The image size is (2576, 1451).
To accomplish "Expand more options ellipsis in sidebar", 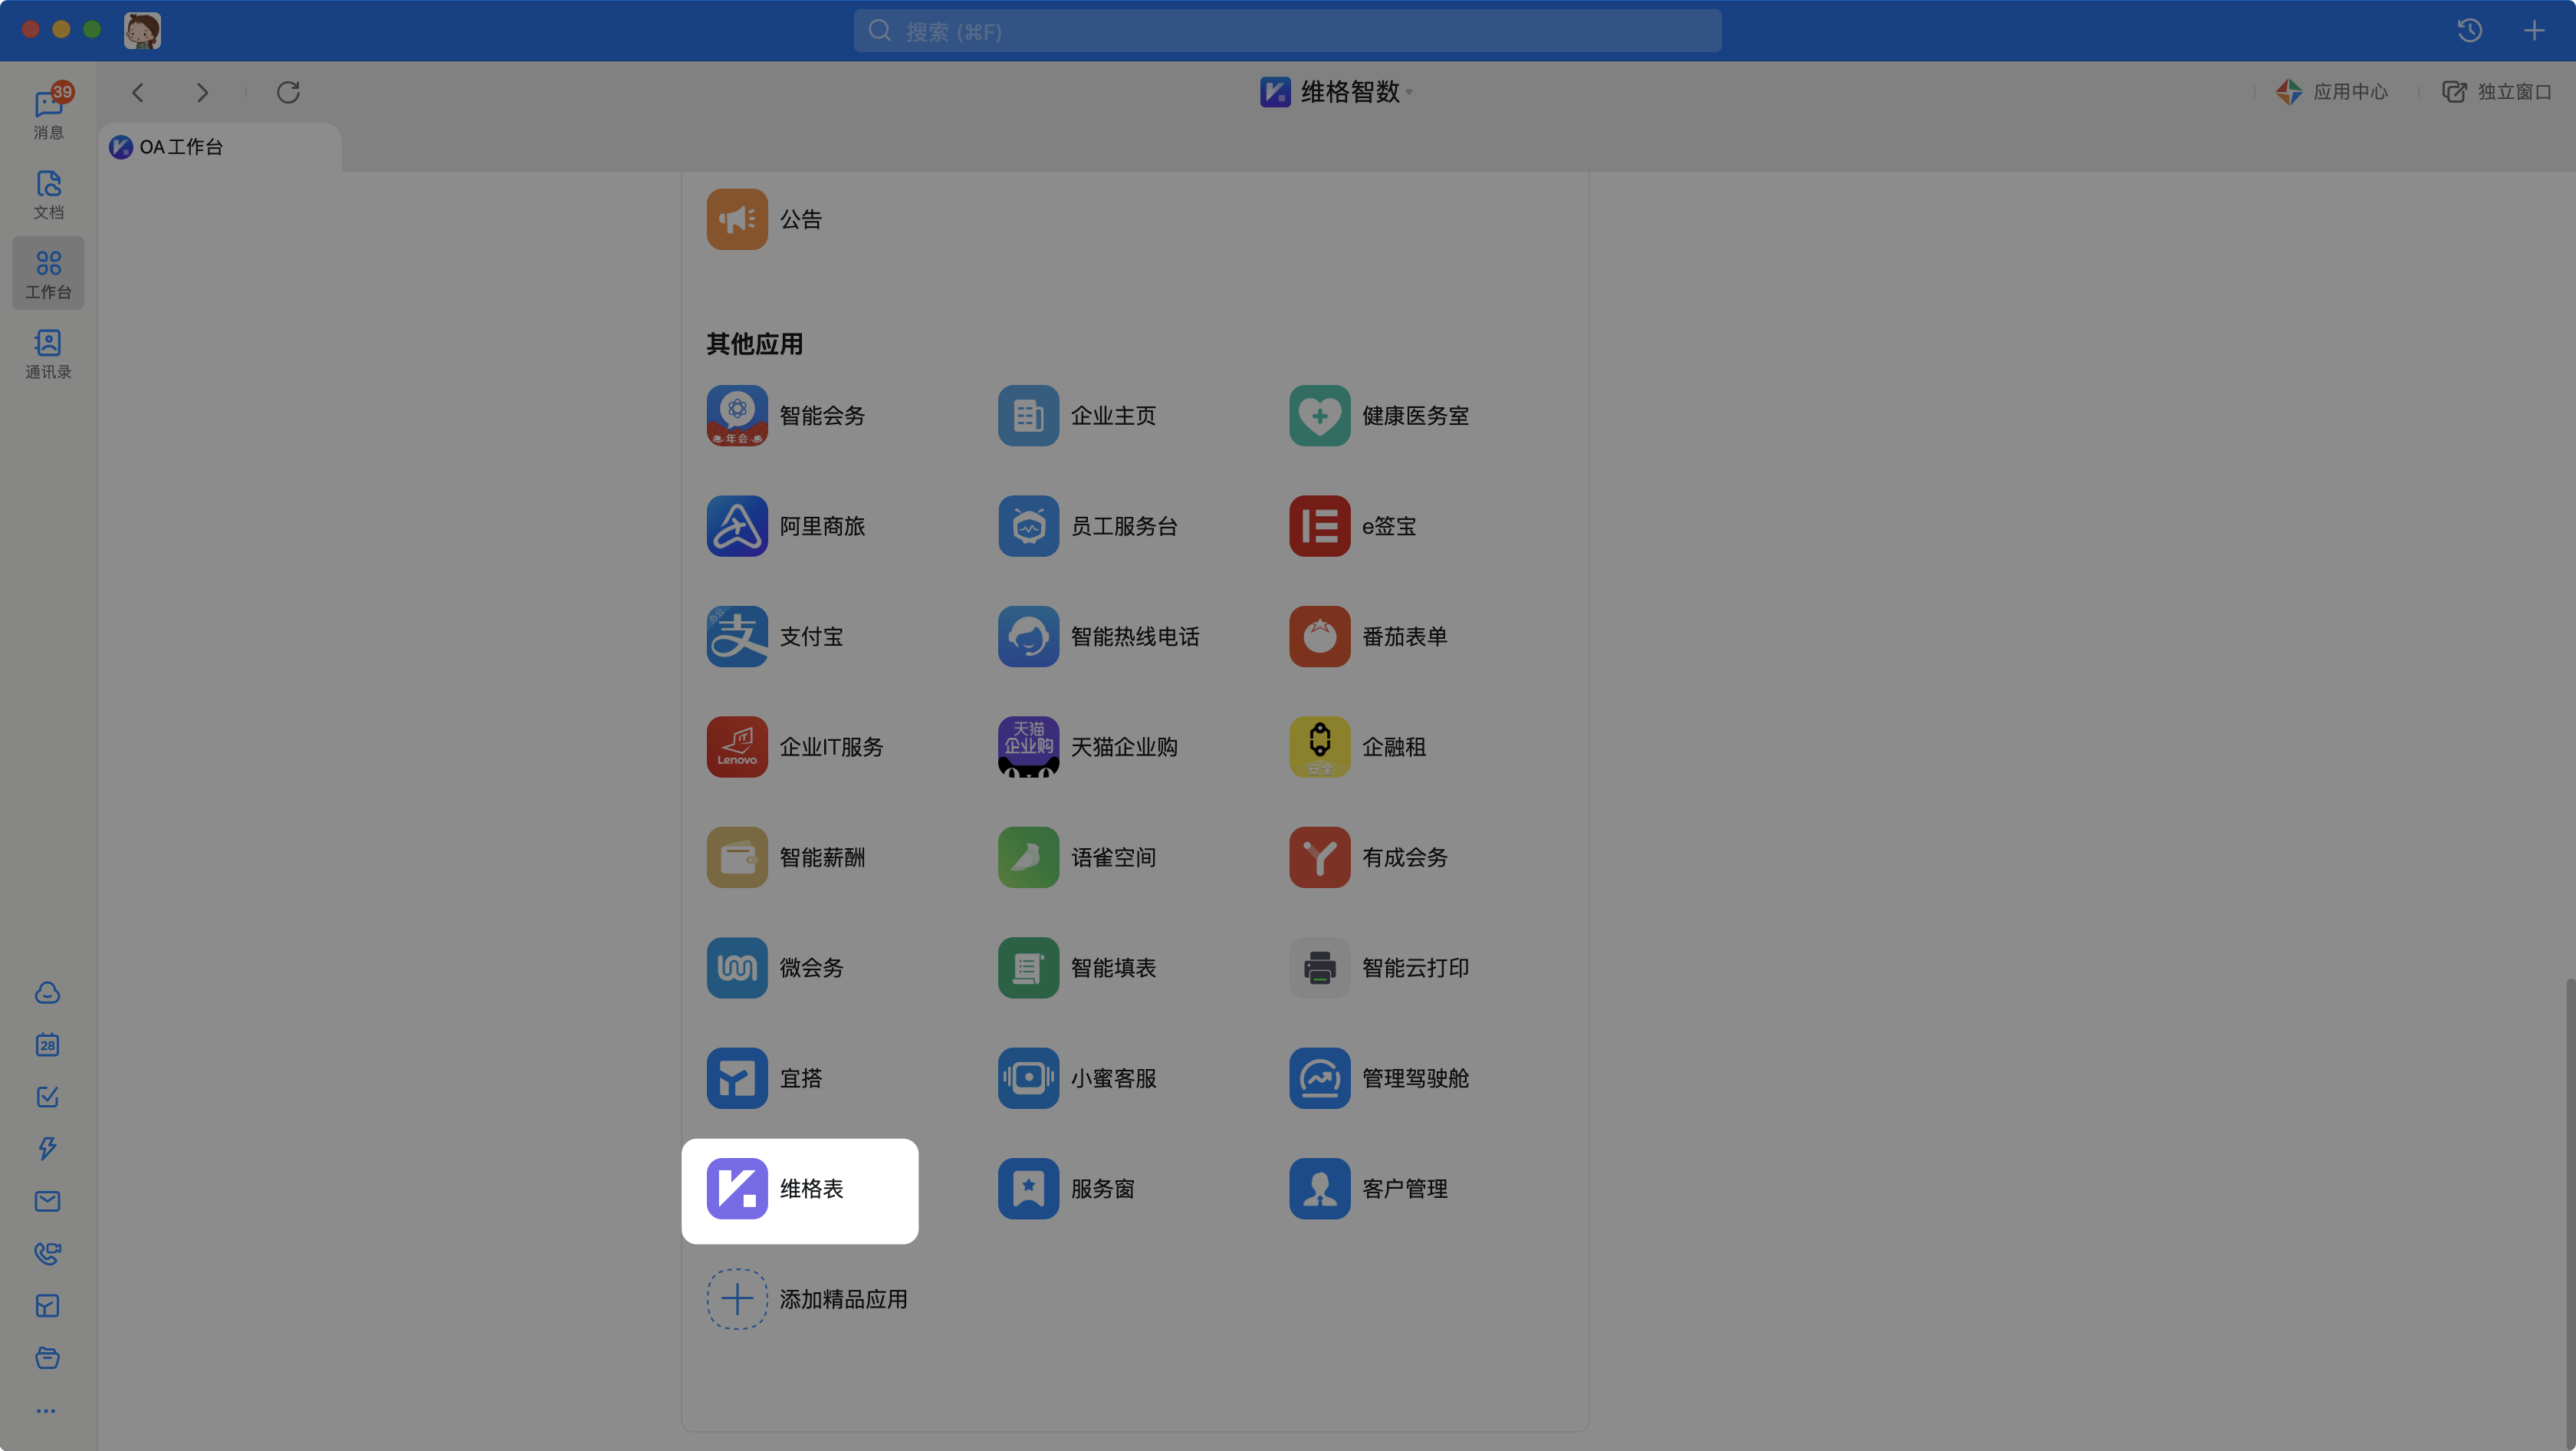I will coord(46,1411).
